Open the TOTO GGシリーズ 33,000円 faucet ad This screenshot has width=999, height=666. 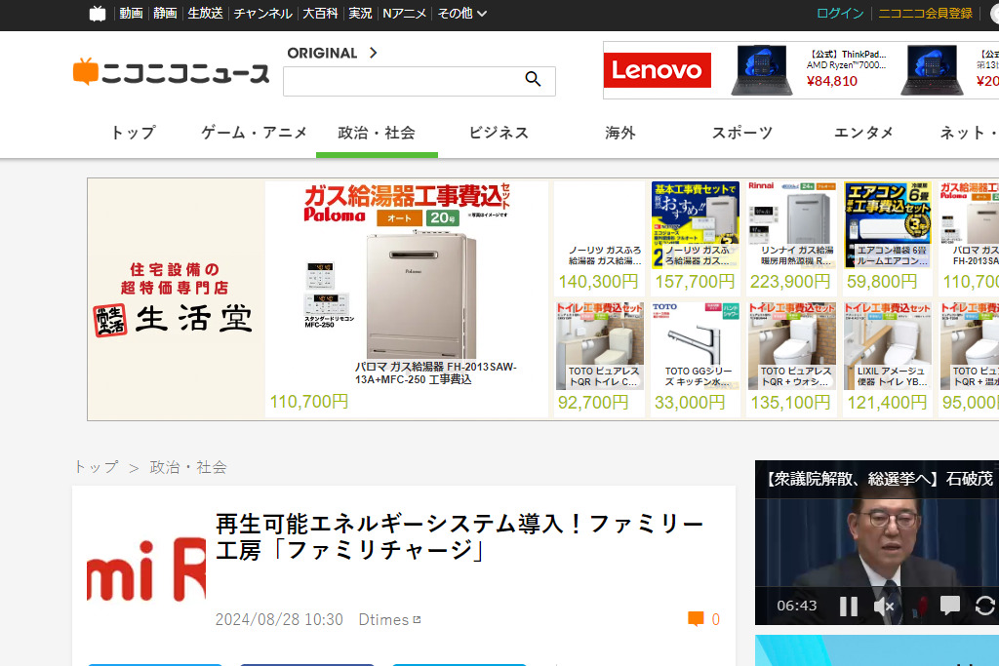coord(695,359)
